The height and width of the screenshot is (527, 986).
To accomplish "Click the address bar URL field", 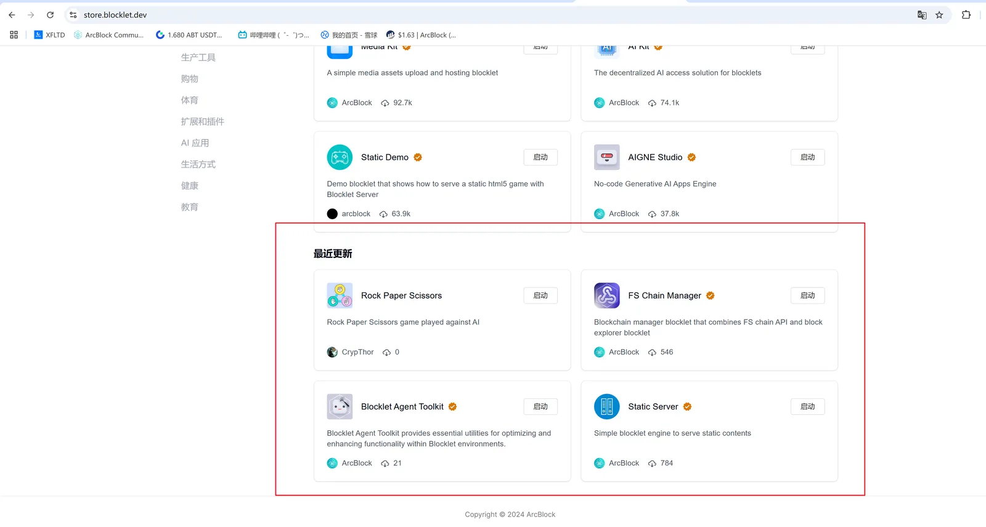I will (493, 15).
